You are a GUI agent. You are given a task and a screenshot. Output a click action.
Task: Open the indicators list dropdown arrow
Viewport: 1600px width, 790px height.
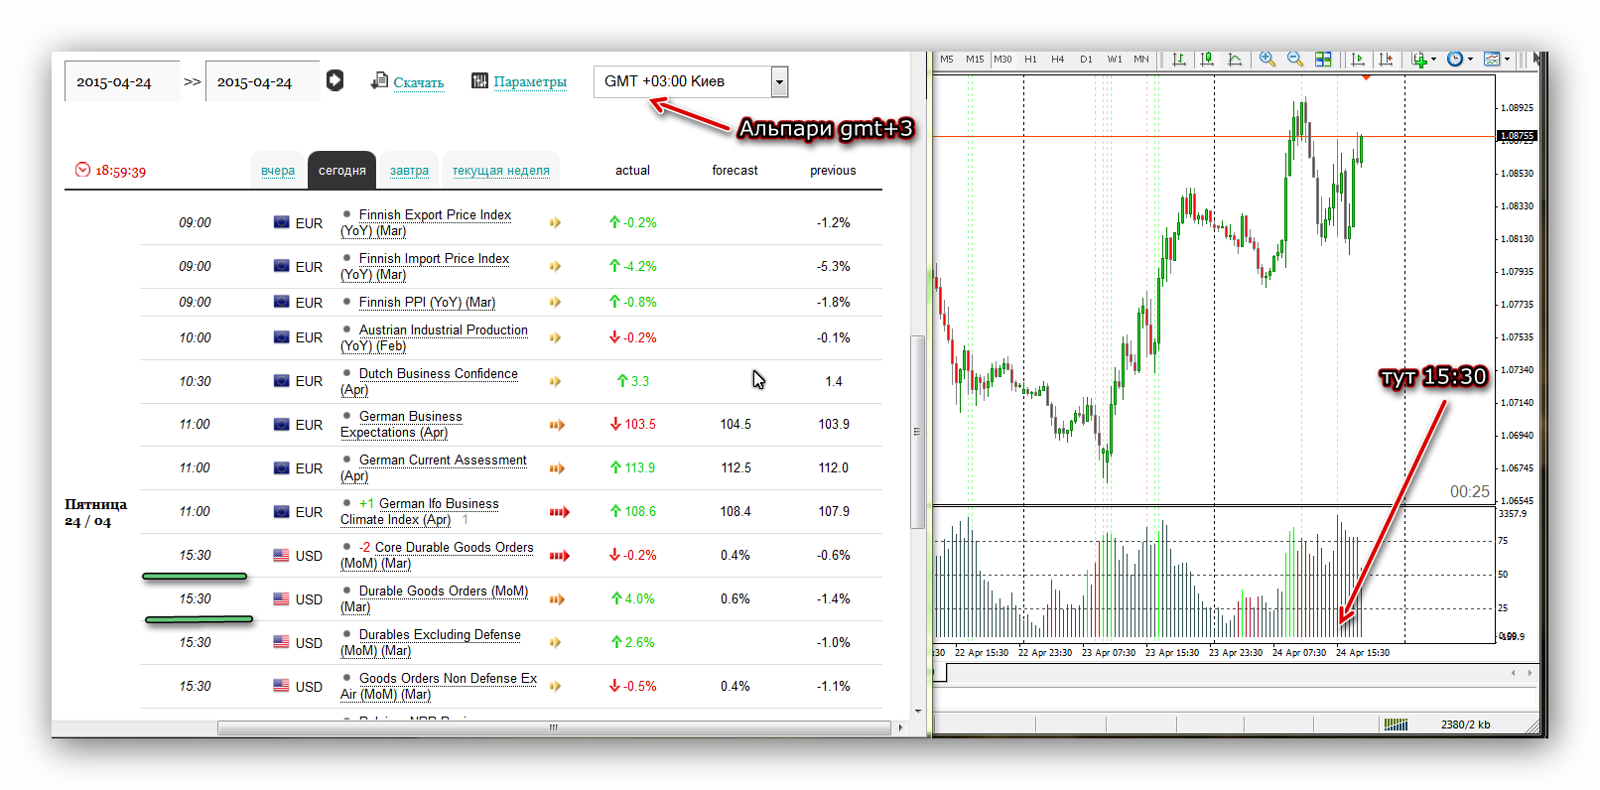coord(1434,60)
